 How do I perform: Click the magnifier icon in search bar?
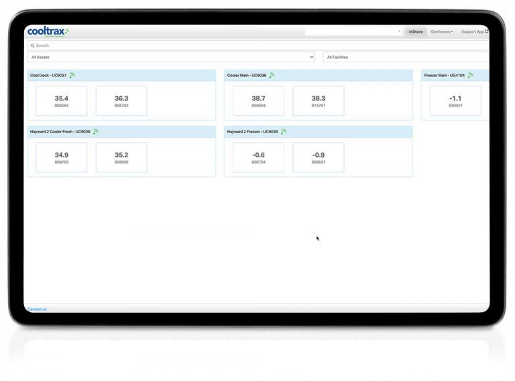click(32, 46)
